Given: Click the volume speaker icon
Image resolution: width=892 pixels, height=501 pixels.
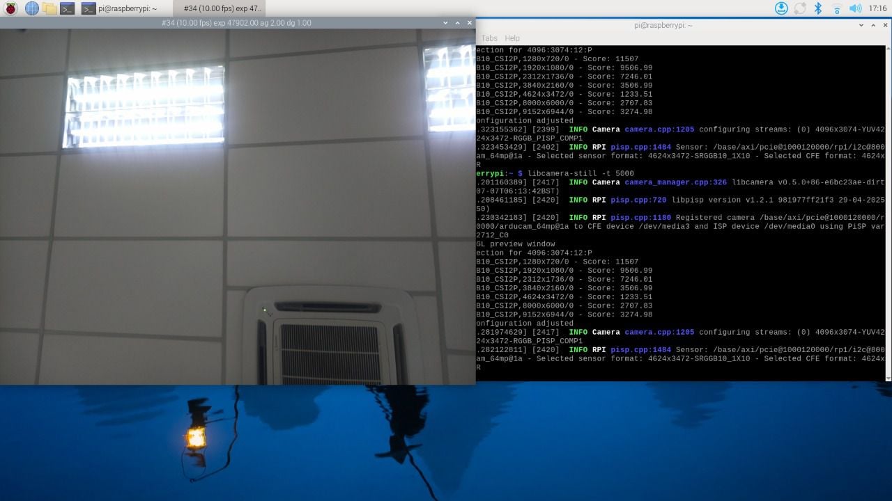Looking at the screenshot, I should click(x=855, y=8).
